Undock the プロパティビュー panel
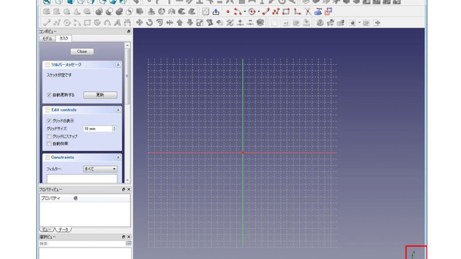461x259 pixels. click(123, 190)
